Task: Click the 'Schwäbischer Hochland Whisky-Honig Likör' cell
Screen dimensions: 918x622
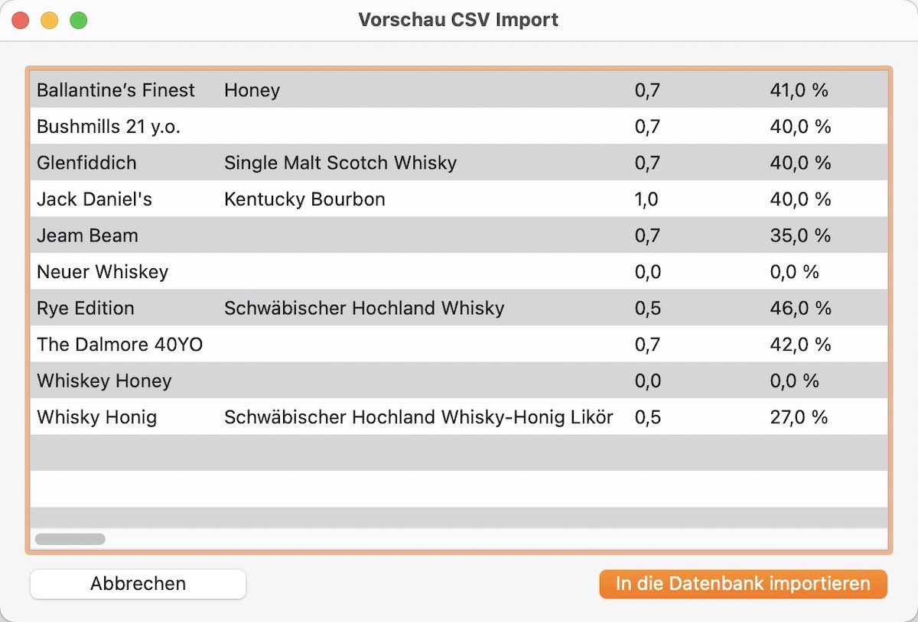Action: pos(418,417)
